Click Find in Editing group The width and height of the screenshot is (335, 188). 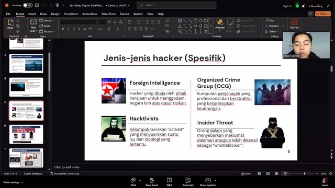pos(270,20)
